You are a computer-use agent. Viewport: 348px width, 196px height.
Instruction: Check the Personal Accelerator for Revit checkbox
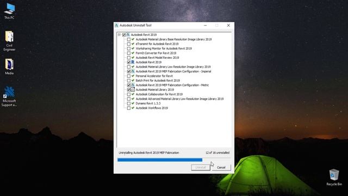click(129, 76)
